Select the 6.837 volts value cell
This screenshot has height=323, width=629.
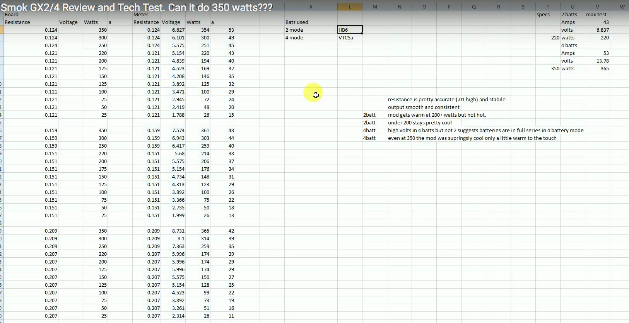point(597,30)
